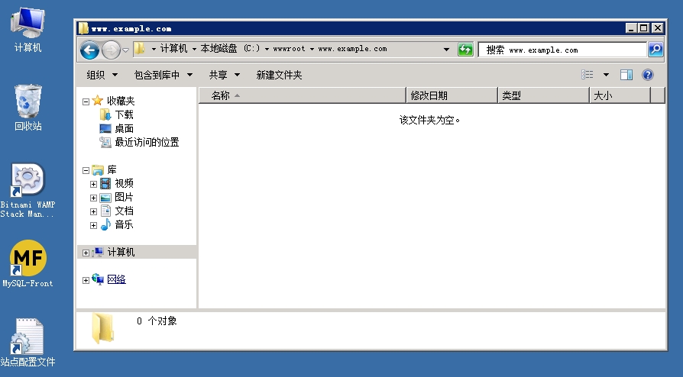Collapse the 收藏夹 favorites tree node
The image size is (683, 377).
click(x=86, y=101)
